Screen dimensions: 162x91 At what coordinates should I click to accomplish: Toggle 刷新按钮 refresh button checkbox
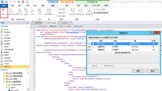tap(57, 13)
